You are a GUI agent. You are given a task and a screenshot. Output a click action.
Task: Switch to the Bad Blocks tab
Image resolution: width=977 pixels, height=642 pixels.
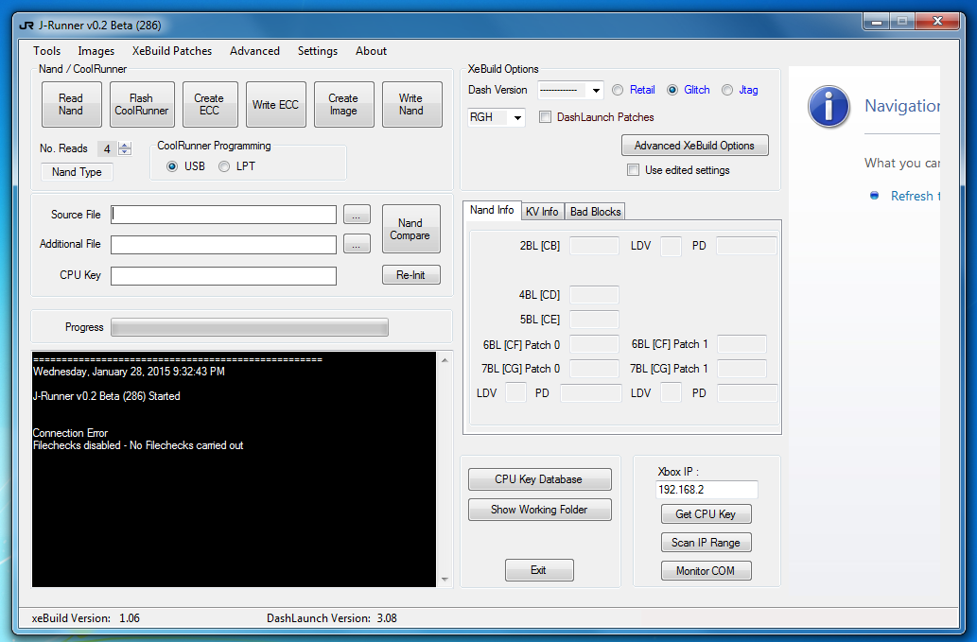pyautogui.click(x=595, y=212)
